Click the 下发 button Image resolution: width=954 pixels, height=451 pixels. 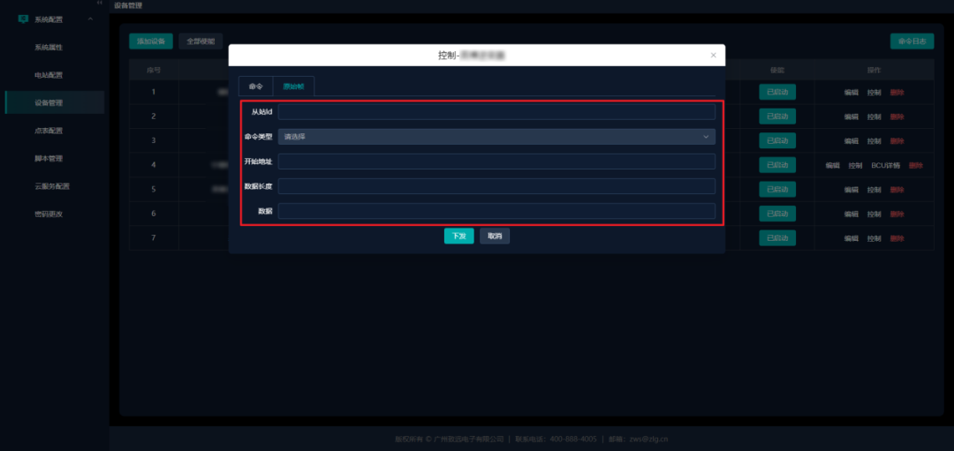[458, 236]
